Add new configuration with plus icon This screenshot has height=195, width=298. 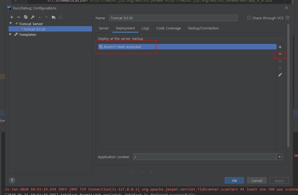pos(12,17)
